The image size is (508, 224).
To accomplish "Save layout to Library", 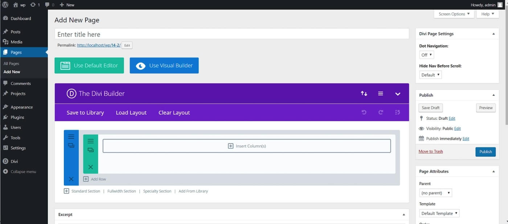I will click(85, 113).
